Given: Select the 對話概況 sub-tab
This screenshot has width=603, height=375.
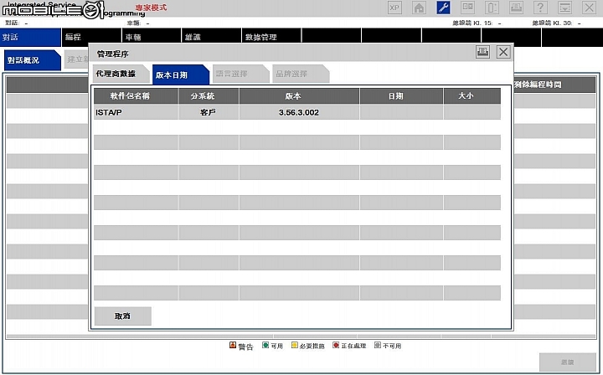Looking at the screenshot, I should pyautogui.click(x=32, y=60).
